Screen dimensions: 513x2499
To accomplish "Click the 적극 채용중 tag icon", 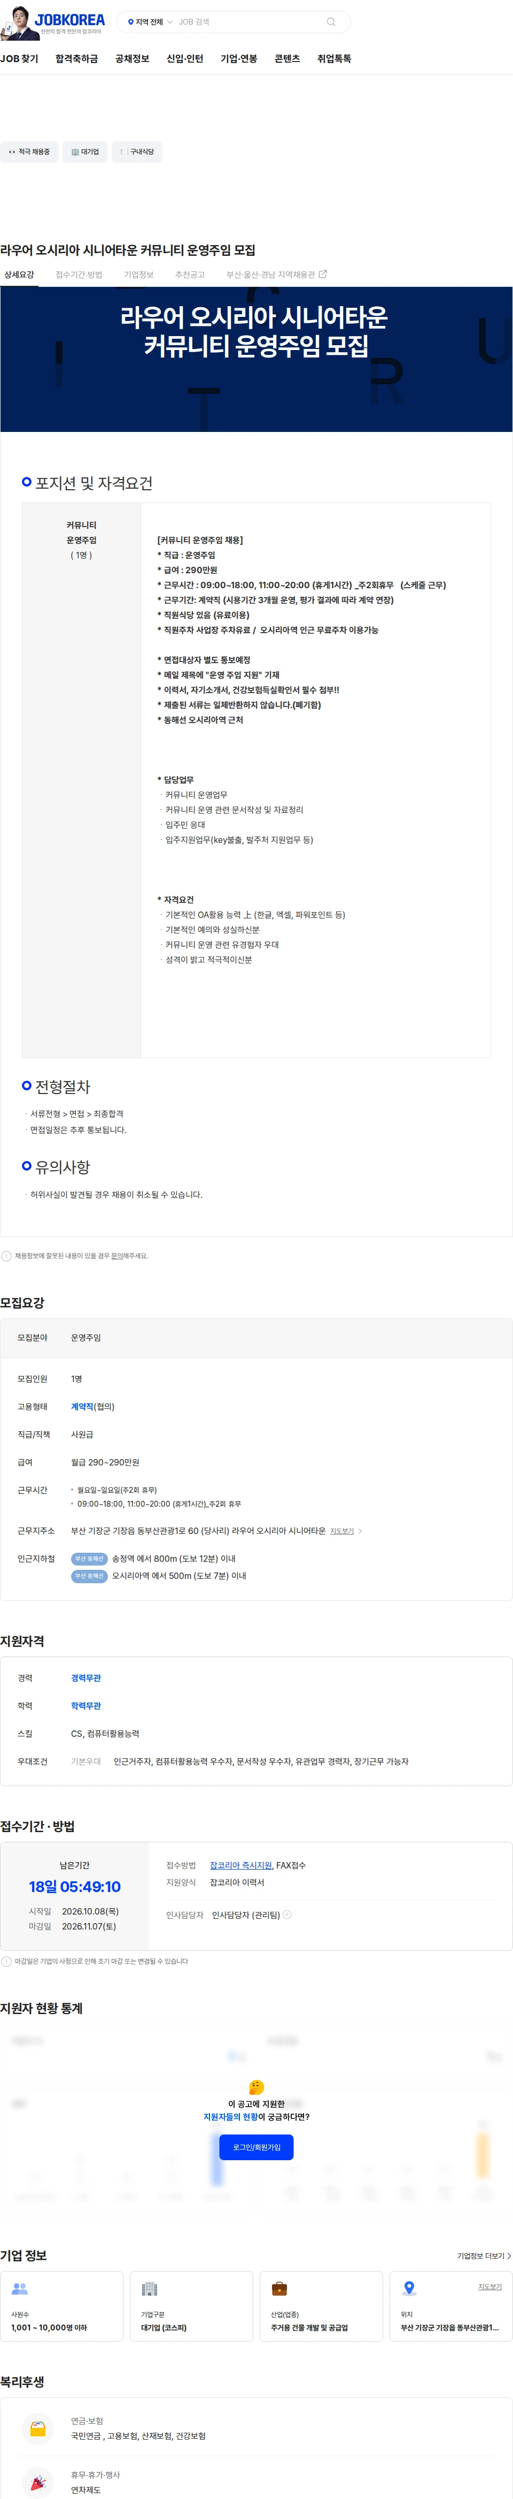I will pos(12,153).
